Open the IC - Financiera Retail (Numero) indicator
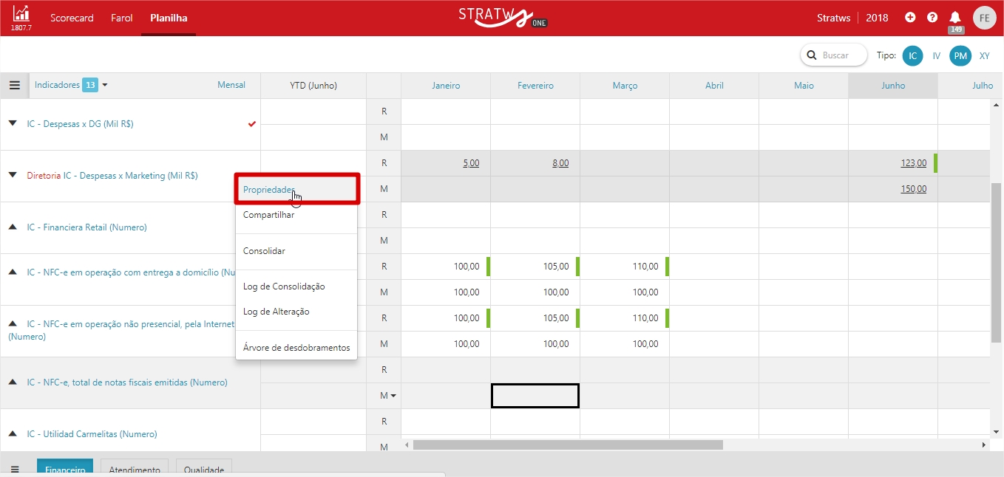Image resolution: width=1004 pixels, height=477 pixels. [x=87, y=227]
